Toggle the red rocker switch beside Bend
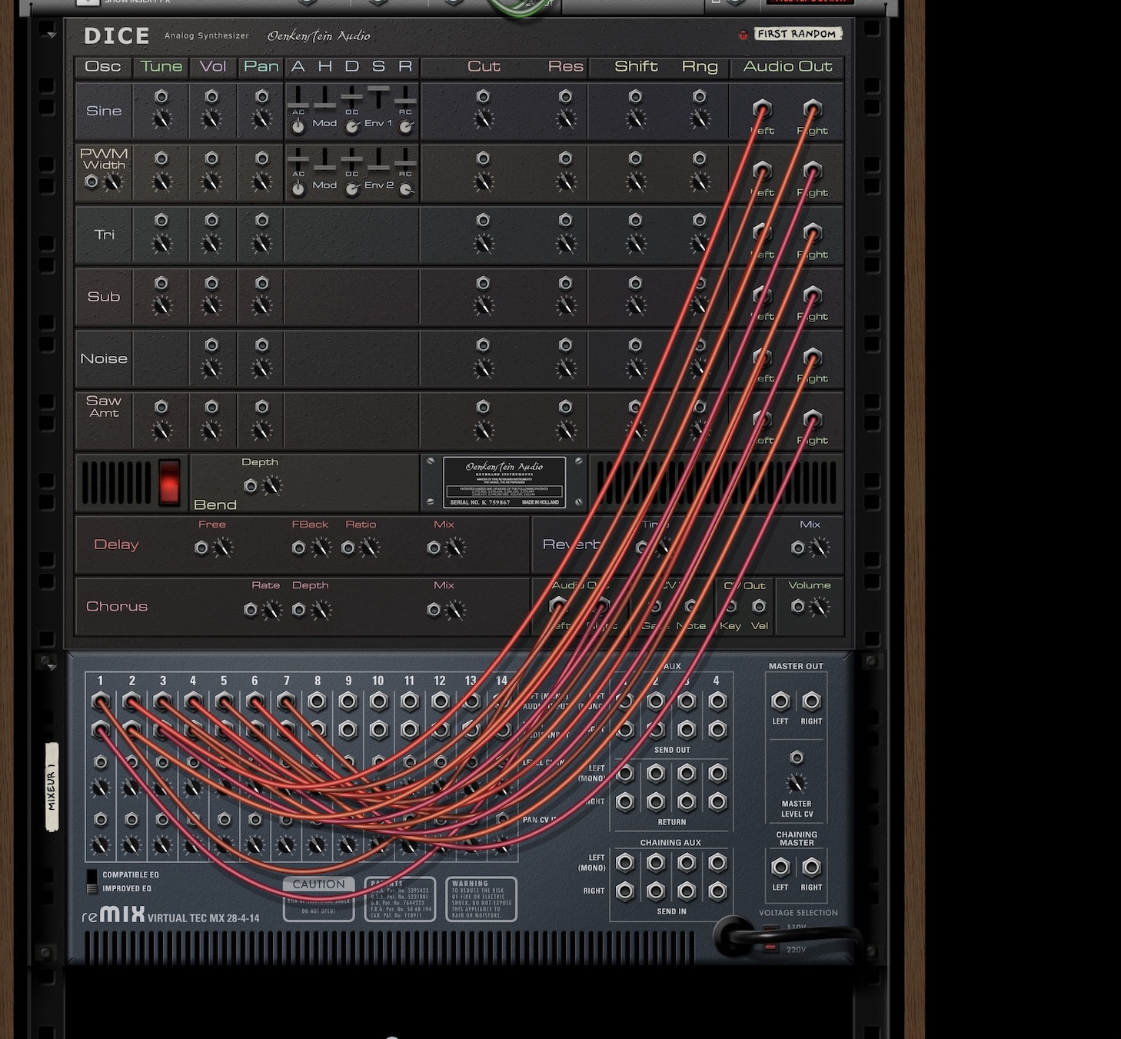The width and height of the screenshot is (1121, 1039). [x=169, y=482]
